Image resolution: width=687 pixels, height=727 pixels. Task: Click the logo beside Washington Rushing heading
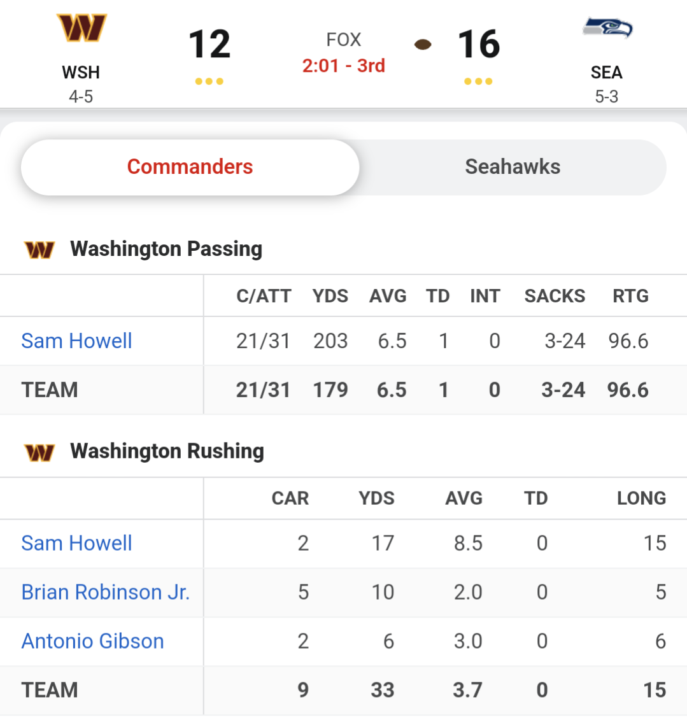(39, 452)
